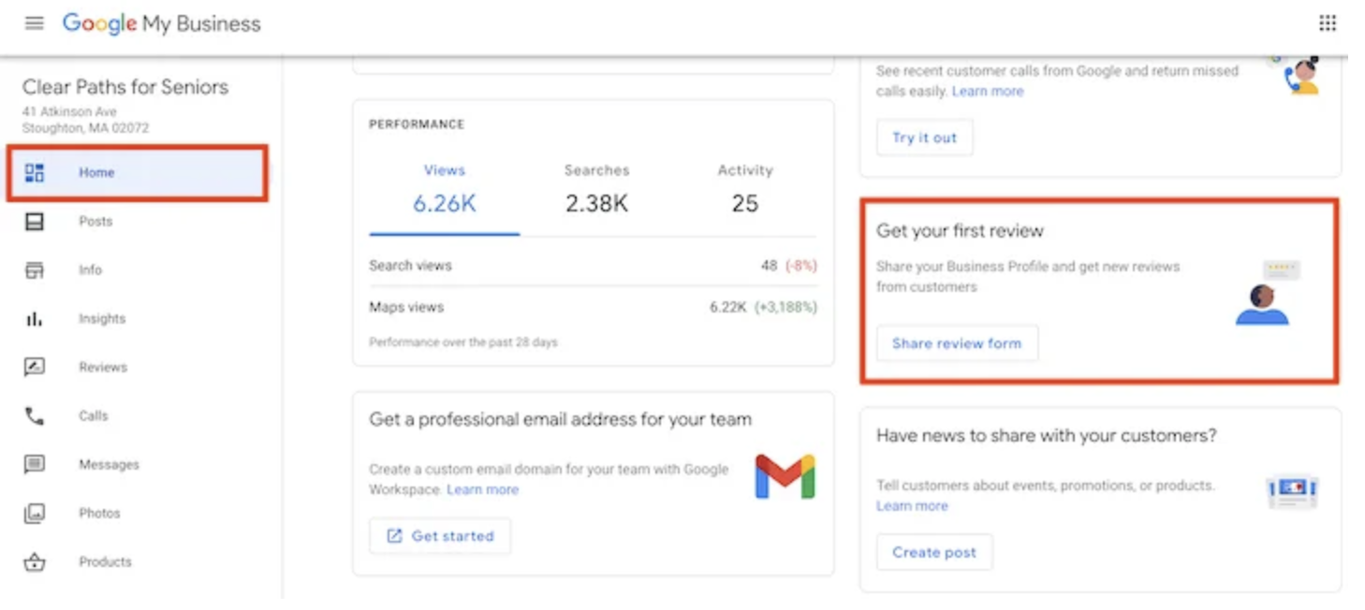Screen dimensions: 1365x610
Task: Click the Info storefront icon
Action: [35, 270]
